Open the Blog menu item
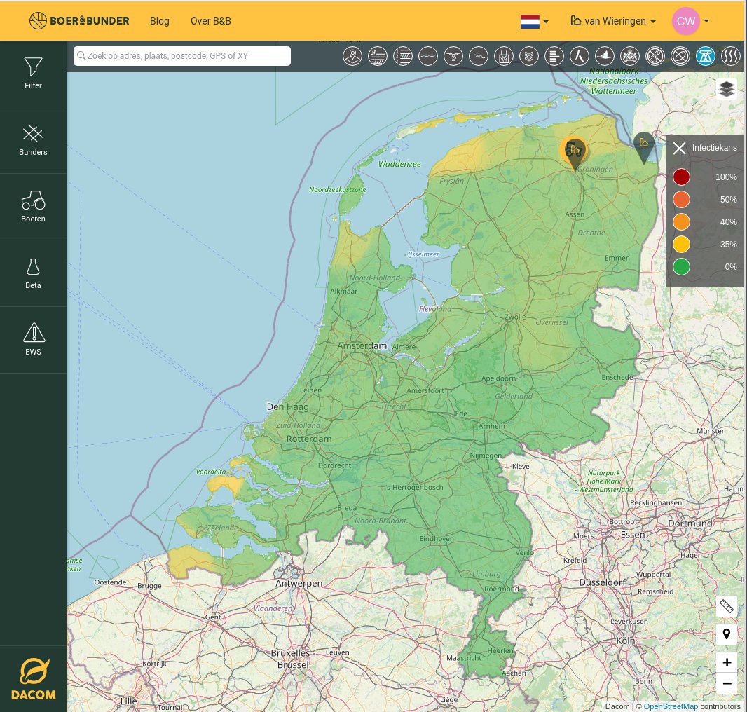Viewport: 747px width, 712px height. [159, 21]
